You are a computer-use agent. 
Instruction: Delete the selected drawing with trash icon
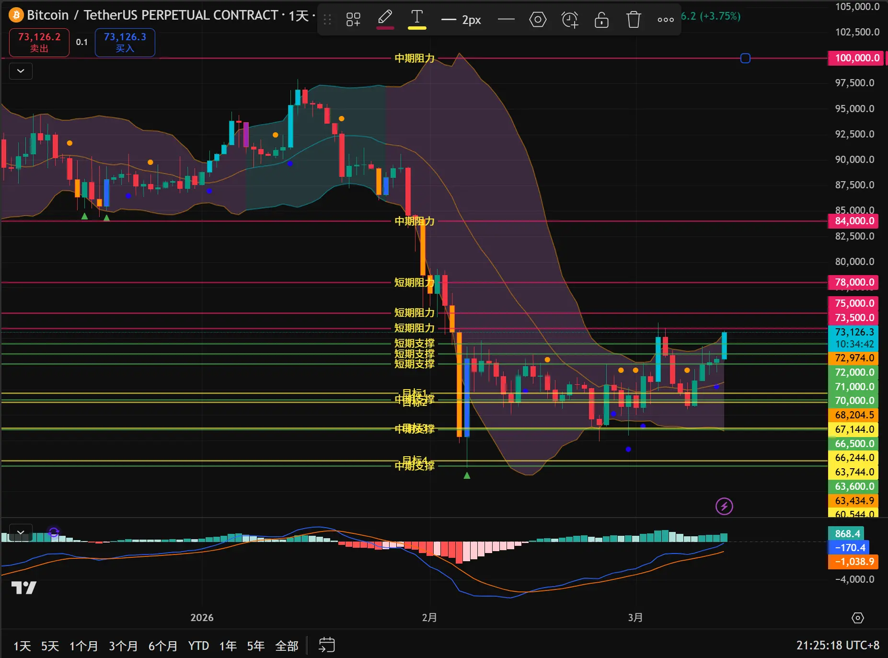[x=634, y=20]
